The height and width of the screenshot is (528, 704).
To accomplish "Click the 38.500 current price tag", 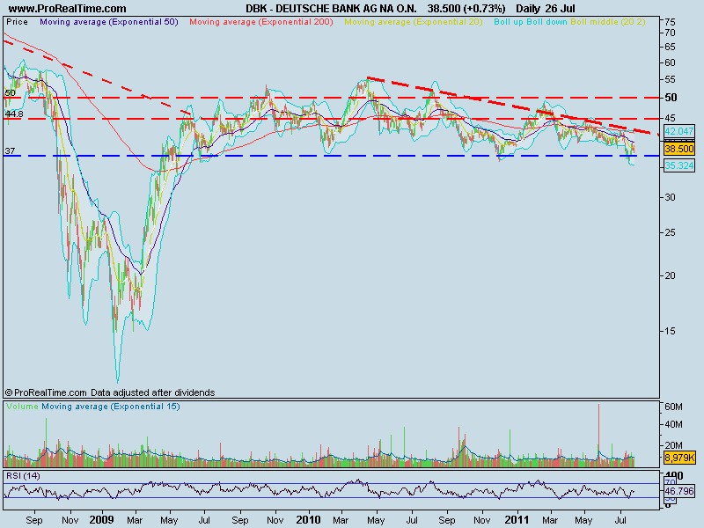I will [x=678, y=149].
